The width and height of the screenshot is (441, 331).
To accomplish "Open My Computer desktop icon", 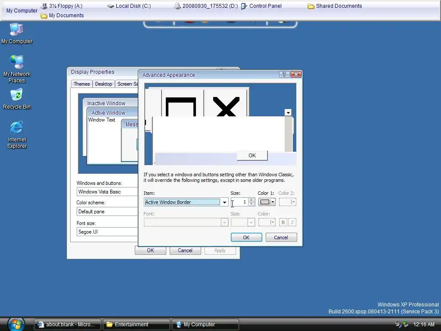I will pyautogui.click(x=17, y=34).
